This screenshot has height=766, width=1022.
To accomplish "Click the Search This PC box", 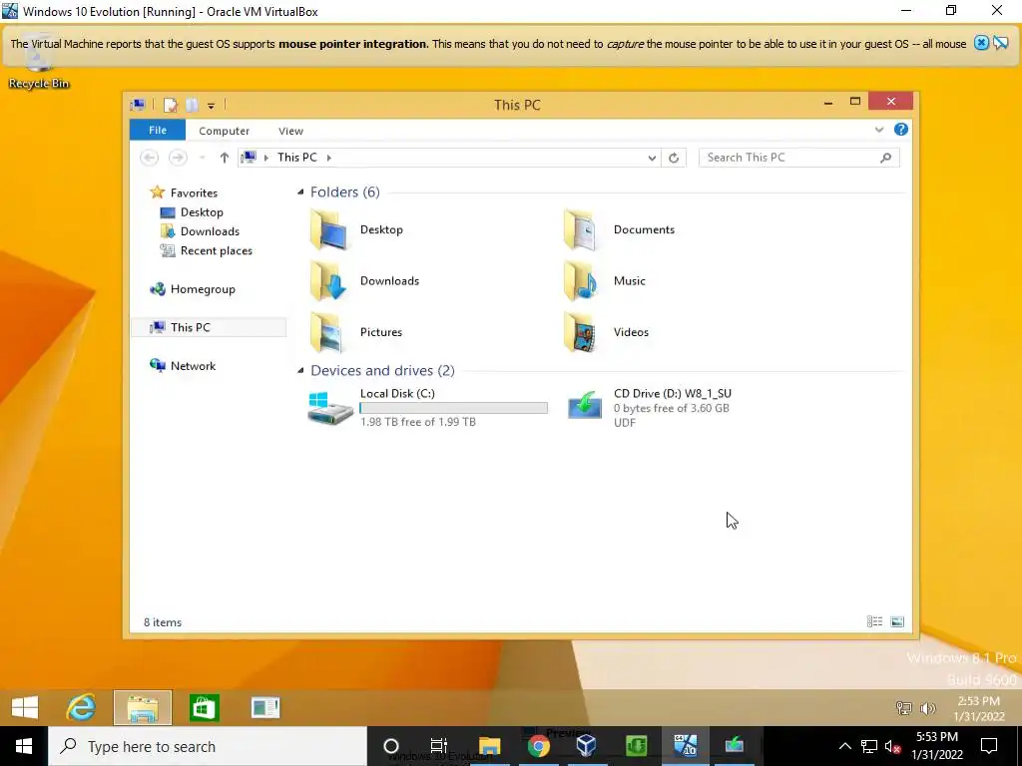I will (799, 158).
